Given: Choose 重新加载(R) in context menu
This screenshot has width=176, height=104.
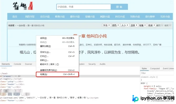Looking at the screenshot, I should [x=57, y=46].
